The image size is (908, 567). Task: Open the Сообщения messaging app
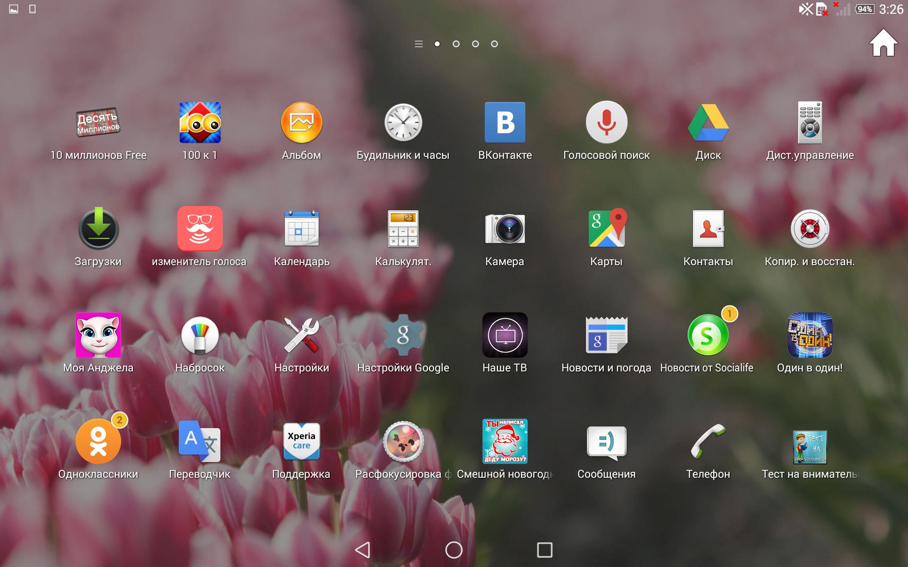607,443
